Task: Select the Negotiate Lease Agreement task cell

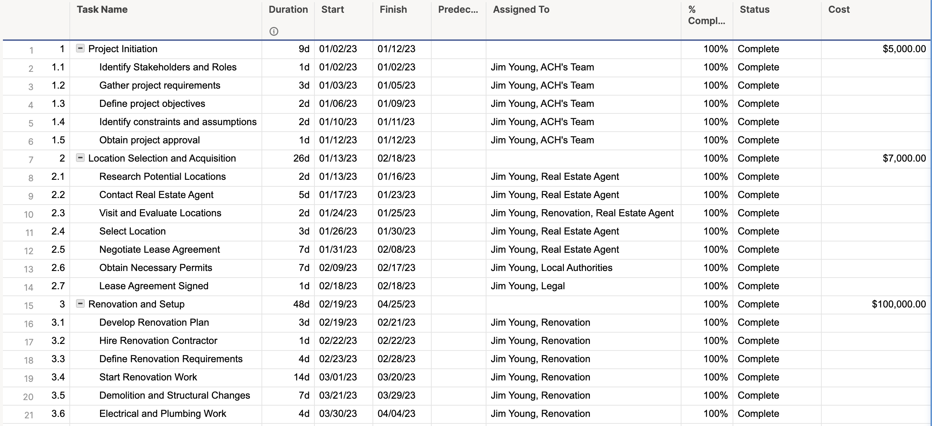Action: click(160, 249)
